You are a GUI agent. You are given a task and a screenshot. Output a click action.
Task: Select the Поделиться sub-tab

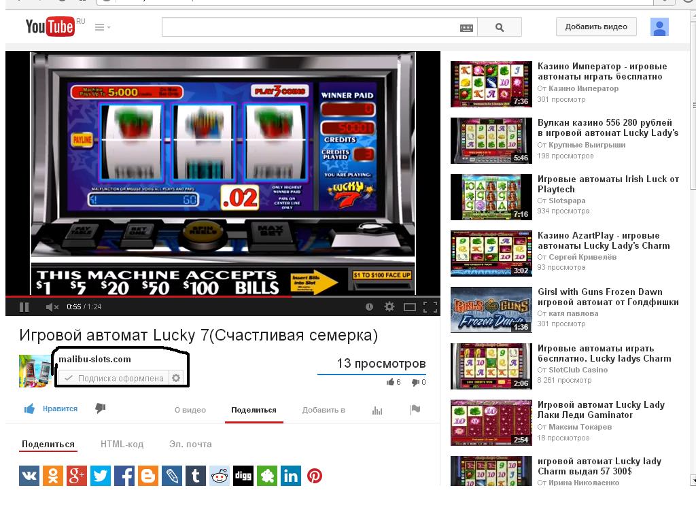(48, 444)
